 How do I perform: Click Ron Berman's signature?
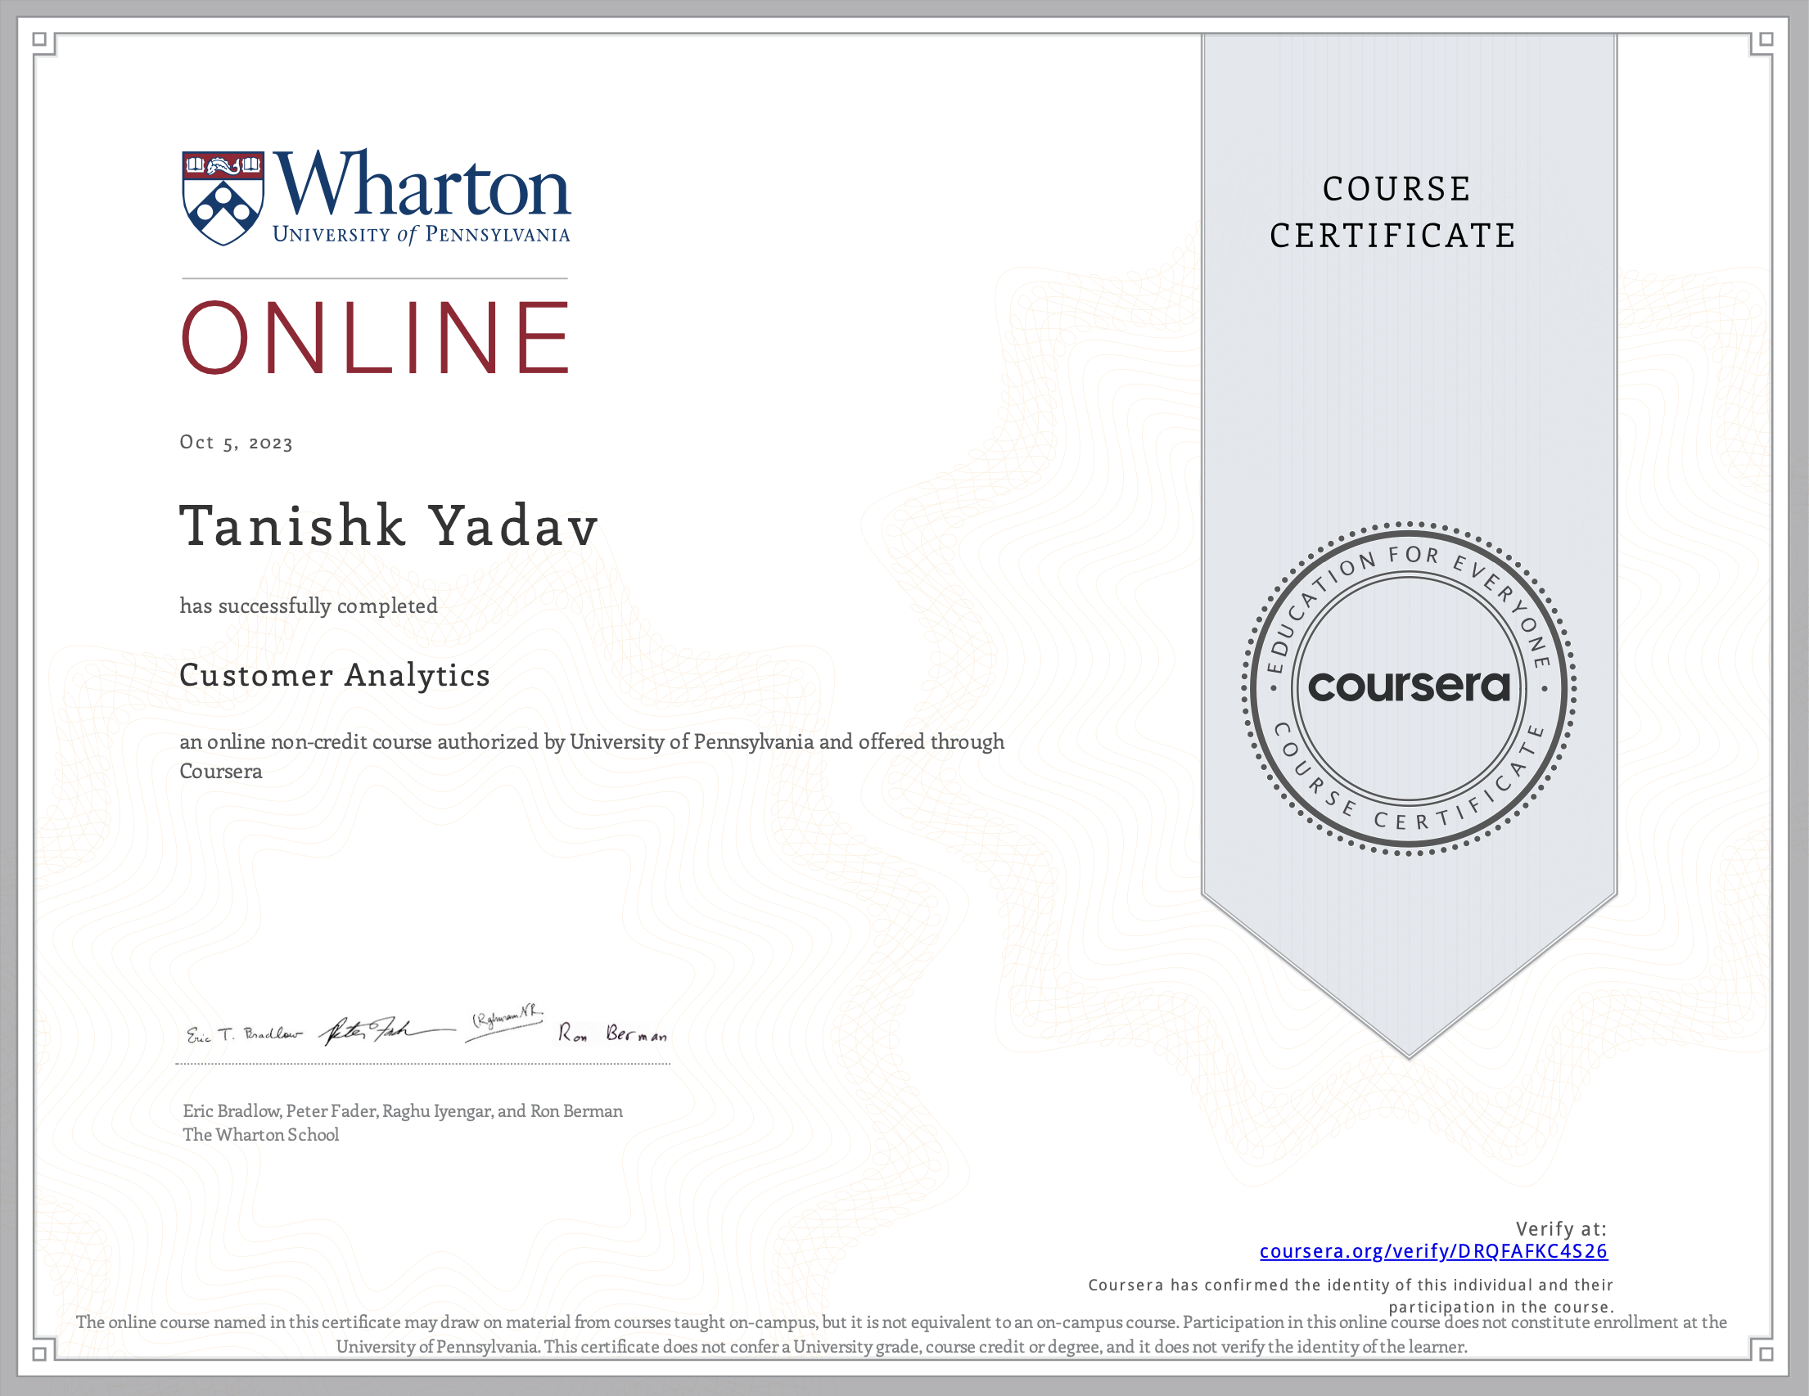(611, 1033)
